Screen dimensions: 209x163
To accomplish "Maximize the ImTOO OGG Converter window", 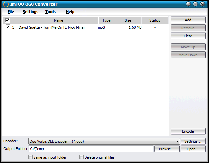I will tap(195, 4).
